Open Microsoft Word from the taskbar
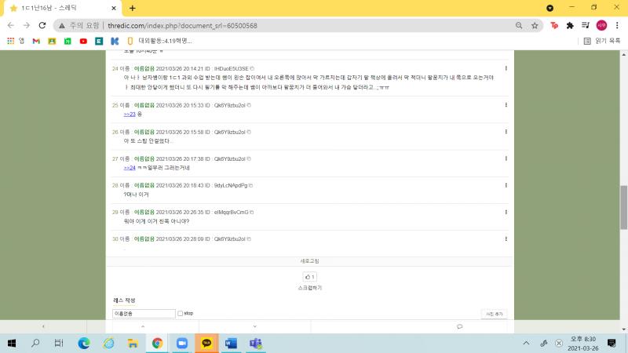 [x=231, y=343]
